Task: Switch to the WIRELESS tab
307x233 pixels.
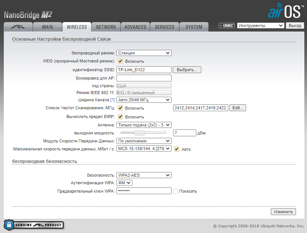Action: tap(77, 27)
